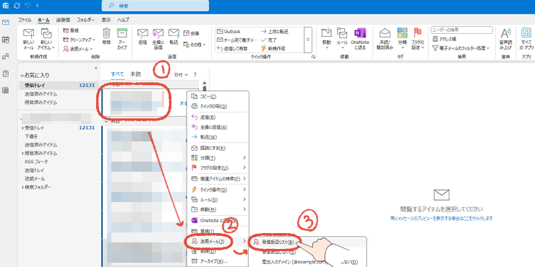Open the 電子メールのフィルター処理 dropdown

[461, 48]
